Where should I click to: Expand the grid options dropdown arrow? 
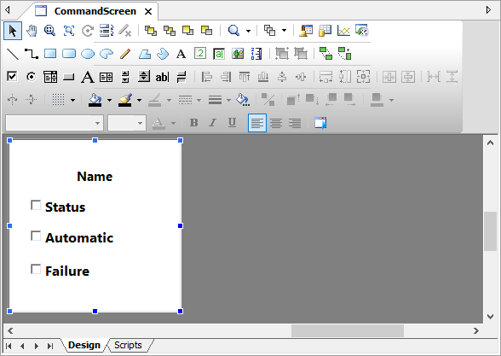point(73,100)
